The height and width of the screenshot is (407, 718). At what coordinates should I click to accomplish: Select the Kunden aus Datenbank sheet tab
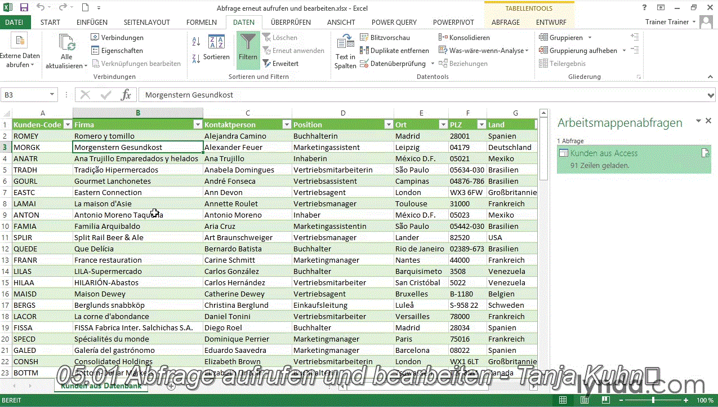point(101,386)
